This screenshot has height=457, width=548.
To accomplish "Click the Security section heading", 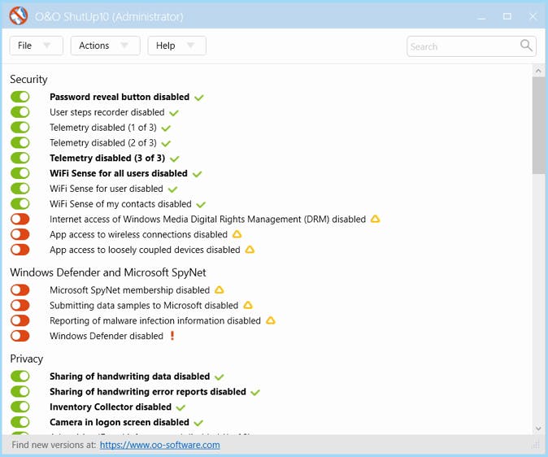I will click(28, 79).
